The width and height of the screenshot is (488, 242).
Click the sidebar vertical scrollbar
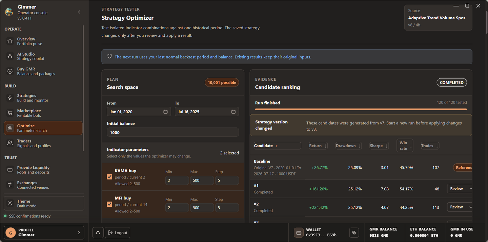83,88
